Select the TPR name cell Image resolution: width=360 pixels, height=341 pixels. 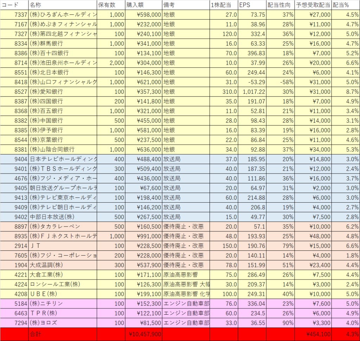click(63, 313)
